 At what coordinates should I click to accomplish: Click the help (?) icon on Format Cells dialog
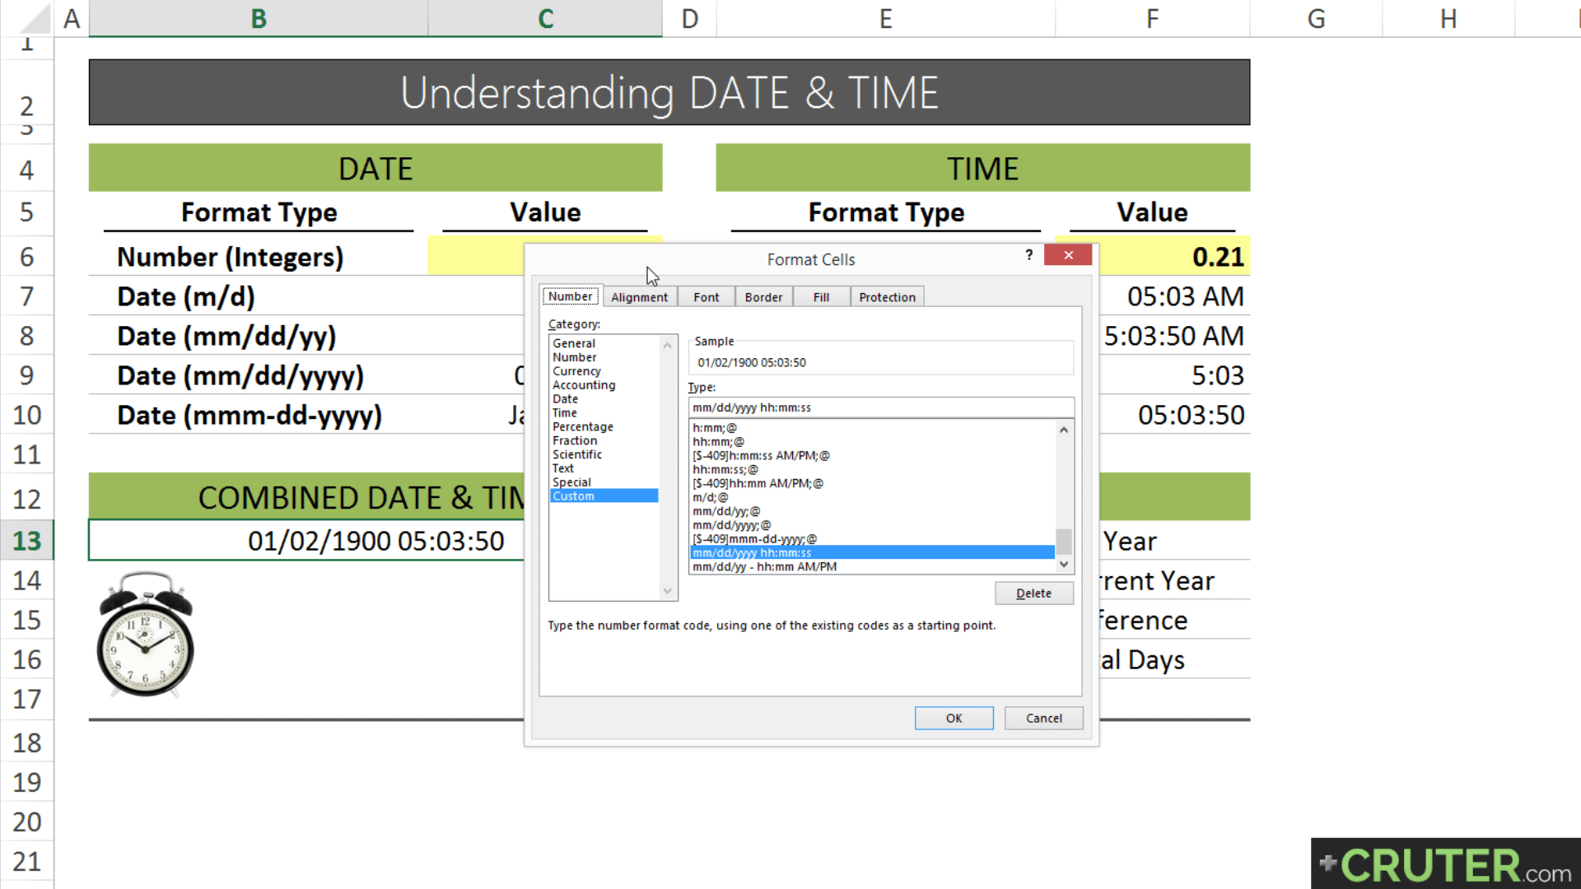coord(1028,256)
